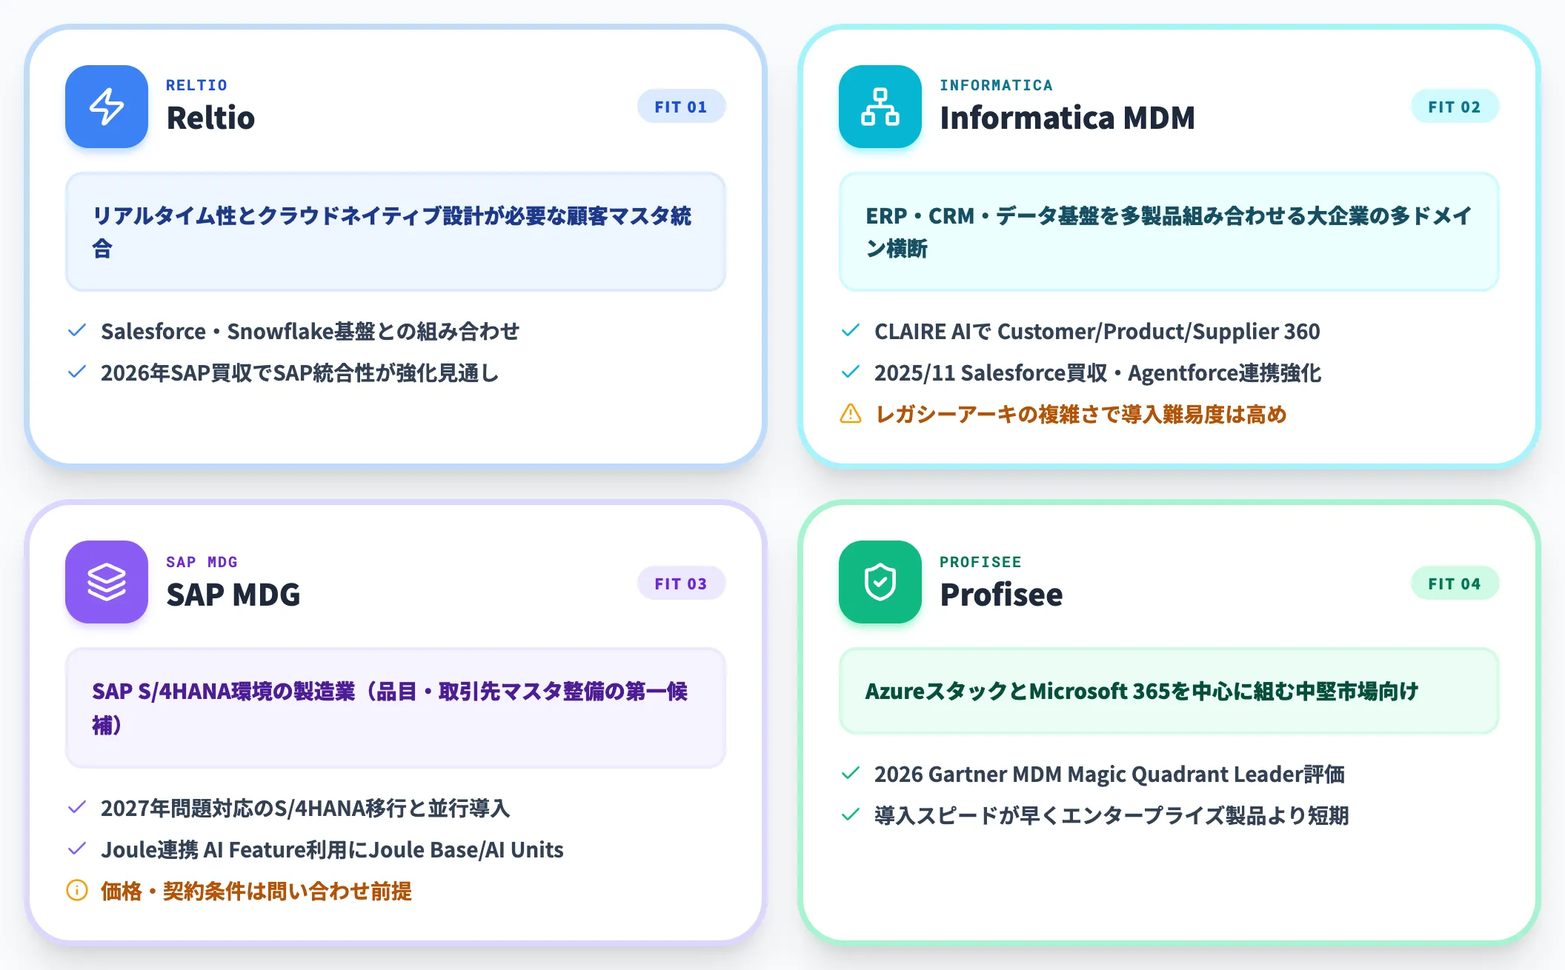This screenshot has height=970, width=1565.
Task: Click text 2027年問題対応のS/4HANA移行と並行導入
Action: (305, 808)
